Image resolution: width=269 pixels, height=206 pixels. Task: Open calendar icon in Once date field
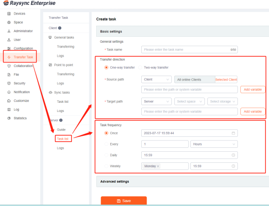click(x=234, y=133)
